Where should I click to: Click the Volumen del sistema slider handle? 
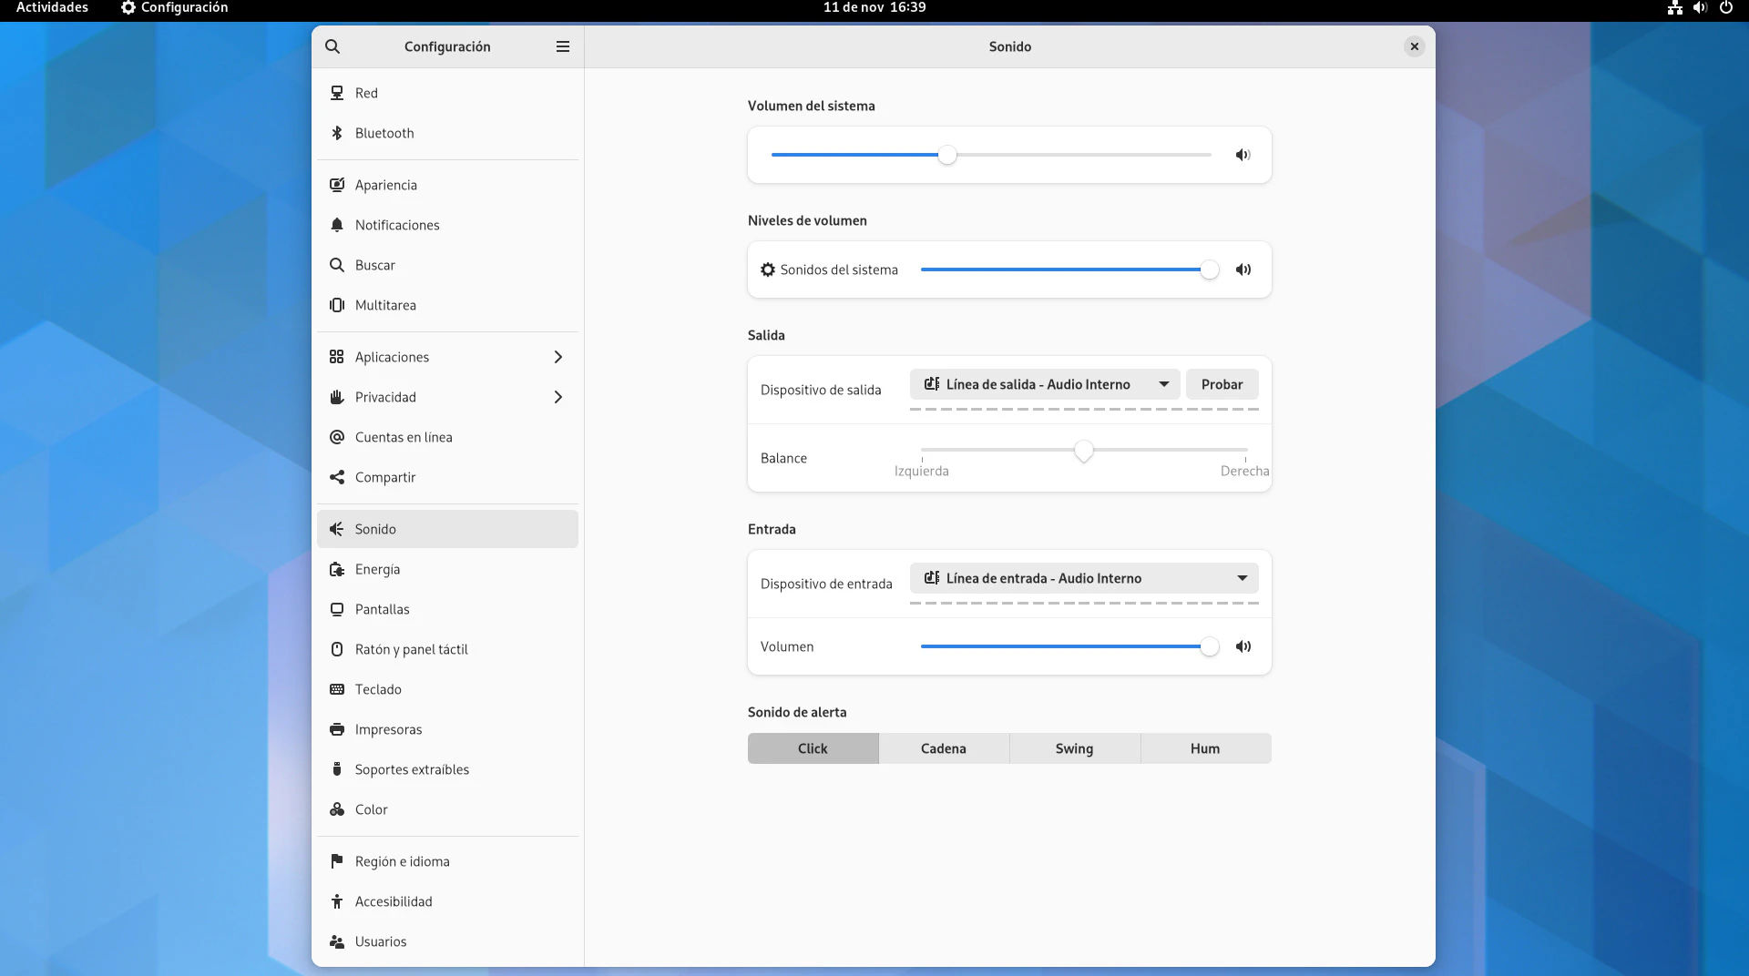pos(947,155)
